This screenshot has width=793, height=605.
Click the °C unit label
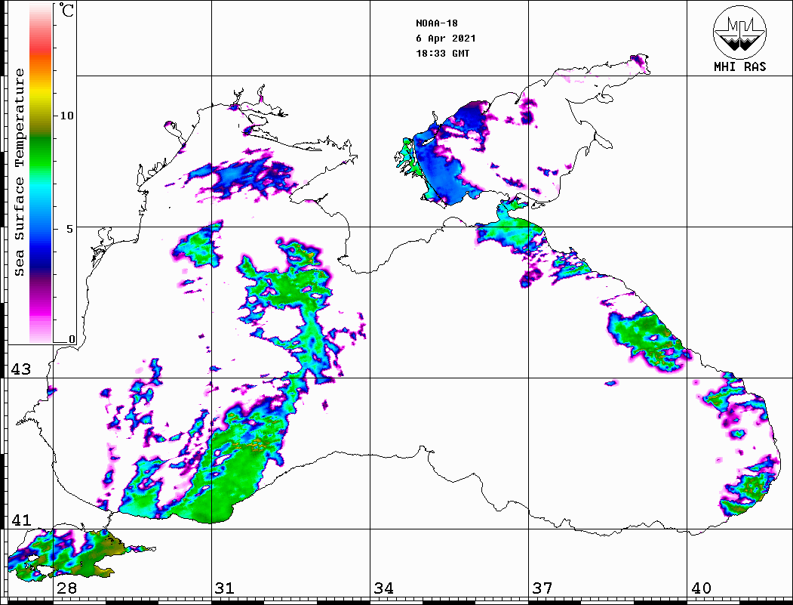(66, 10)
